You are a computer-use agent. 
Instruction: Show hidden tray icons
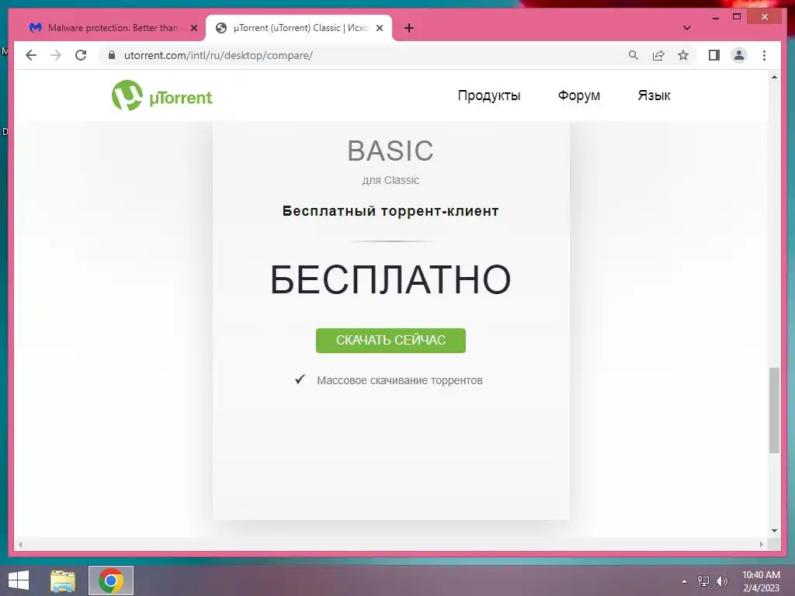(685, 580)
